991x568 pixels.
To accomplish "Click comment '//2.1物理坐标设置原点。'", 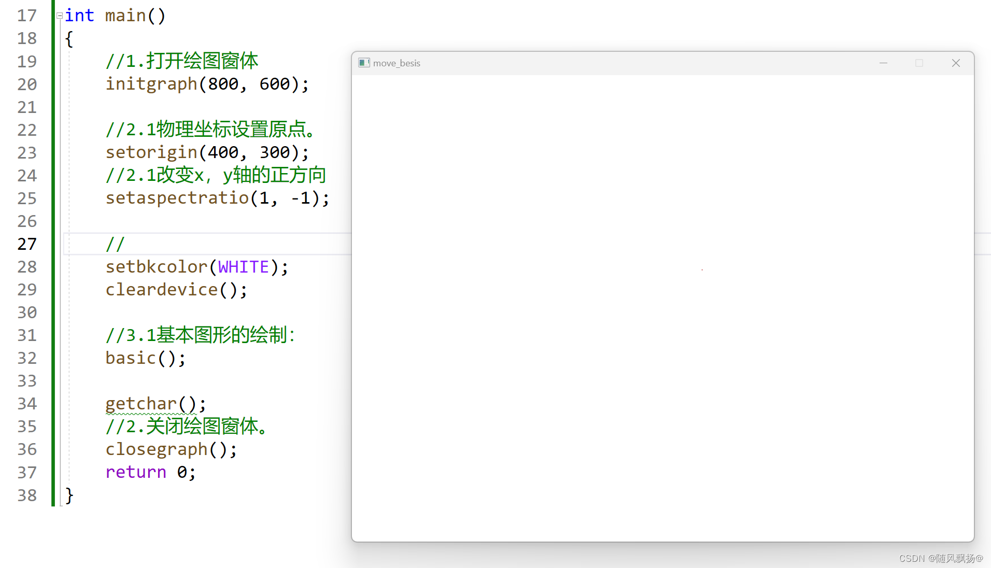I will (x=210, y=129).
